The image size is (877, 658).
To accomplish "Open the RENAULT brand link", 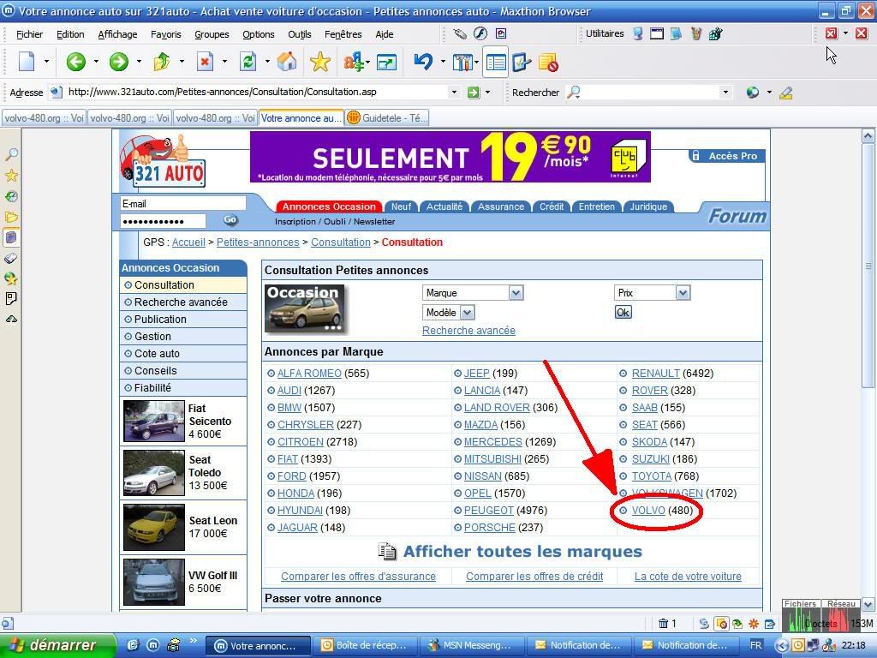I will [x=655, y=374].
